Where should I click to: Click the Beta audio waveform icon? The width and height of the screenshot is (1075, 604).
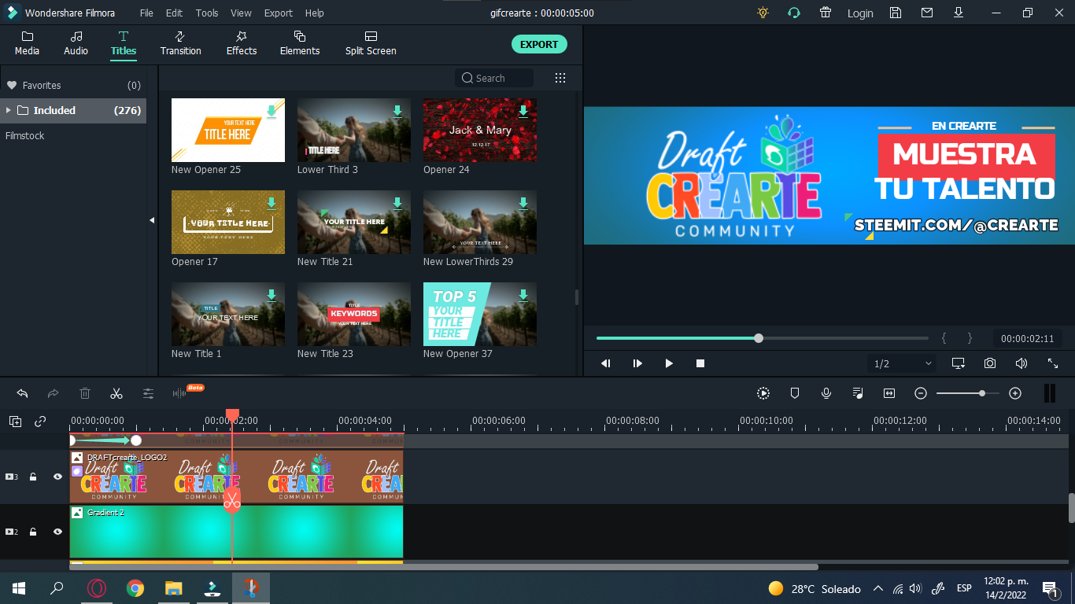tap(187, 392)
